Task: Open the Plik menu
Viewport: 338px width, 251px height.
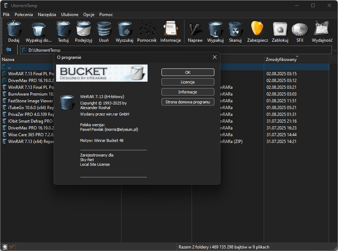Action: (6, 14)
